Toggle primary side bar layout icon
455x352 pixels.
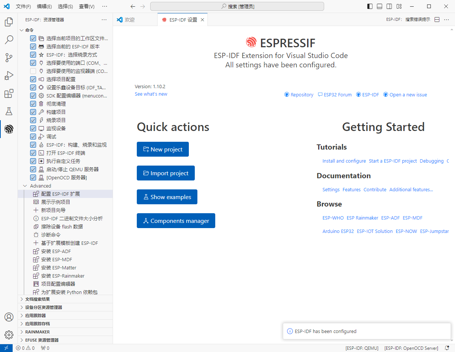pos(370,6)
